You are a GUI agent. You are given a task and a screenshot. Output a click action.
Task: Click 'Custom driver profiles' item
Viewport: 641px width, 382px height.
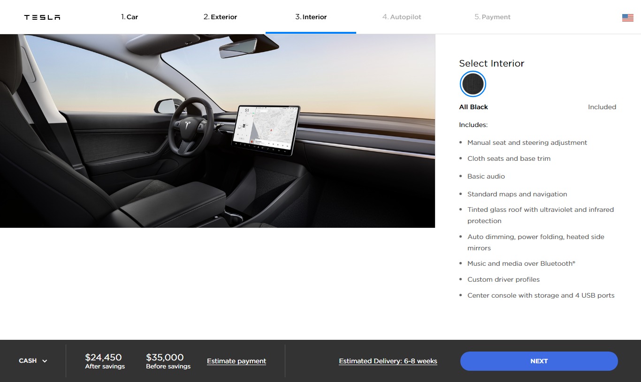(504, 279)
